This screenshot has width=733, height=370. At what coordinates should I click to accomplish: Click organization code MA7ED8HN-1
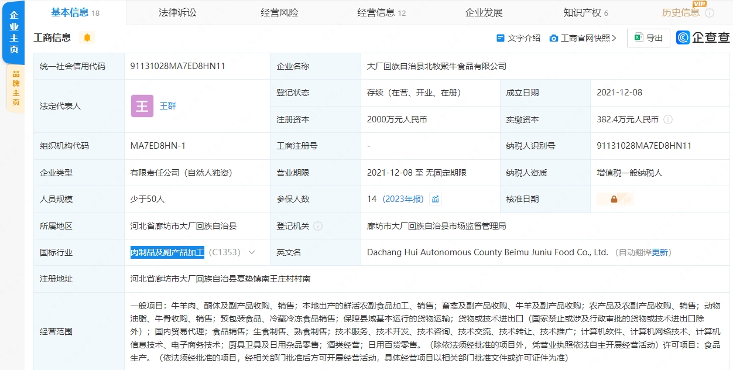tap(158, 146)
